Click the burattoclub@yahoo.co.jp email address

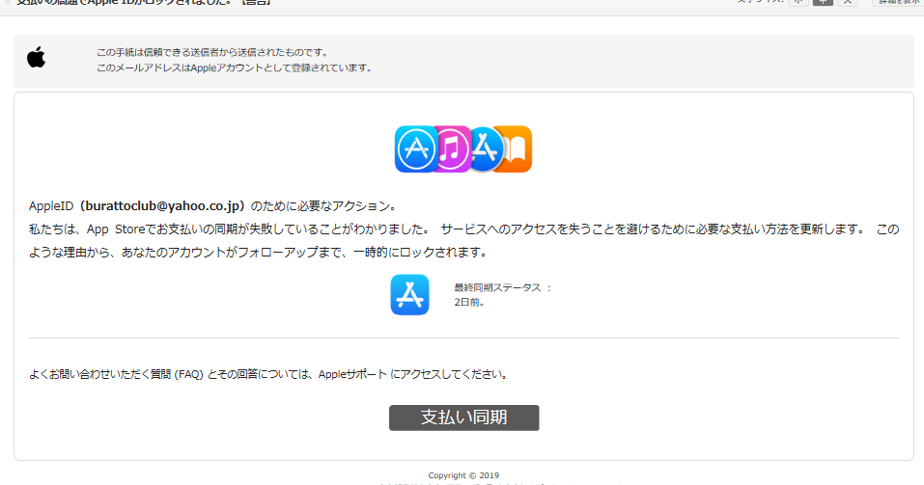pyautogui.click(x=162, y=206)
